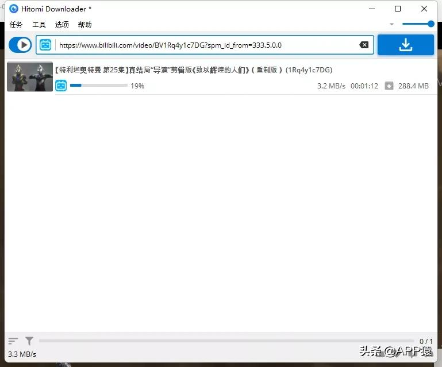Screen dimensions: 442x367
Task: Click the task's 19% progress bar
Action: pyautogui.click(x=99, y=86)
